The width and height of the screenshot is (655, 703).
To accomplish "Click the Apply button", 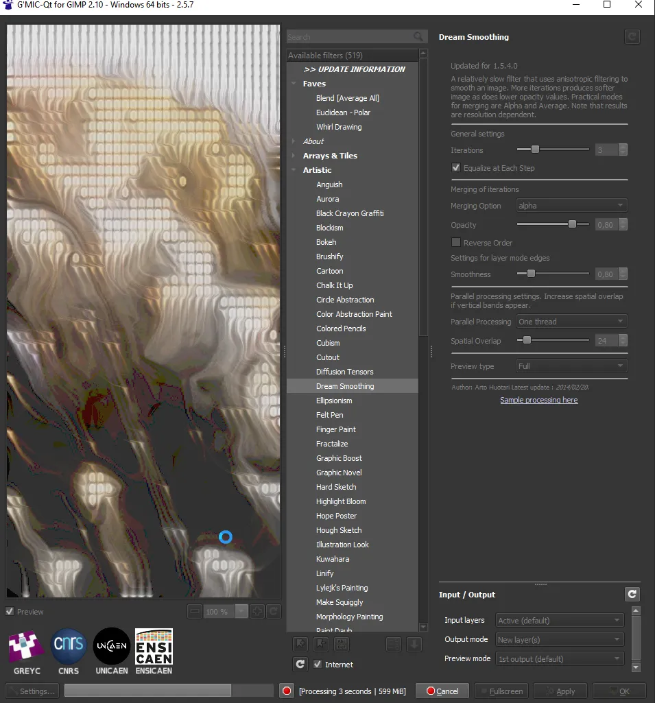I will (560, 691).
